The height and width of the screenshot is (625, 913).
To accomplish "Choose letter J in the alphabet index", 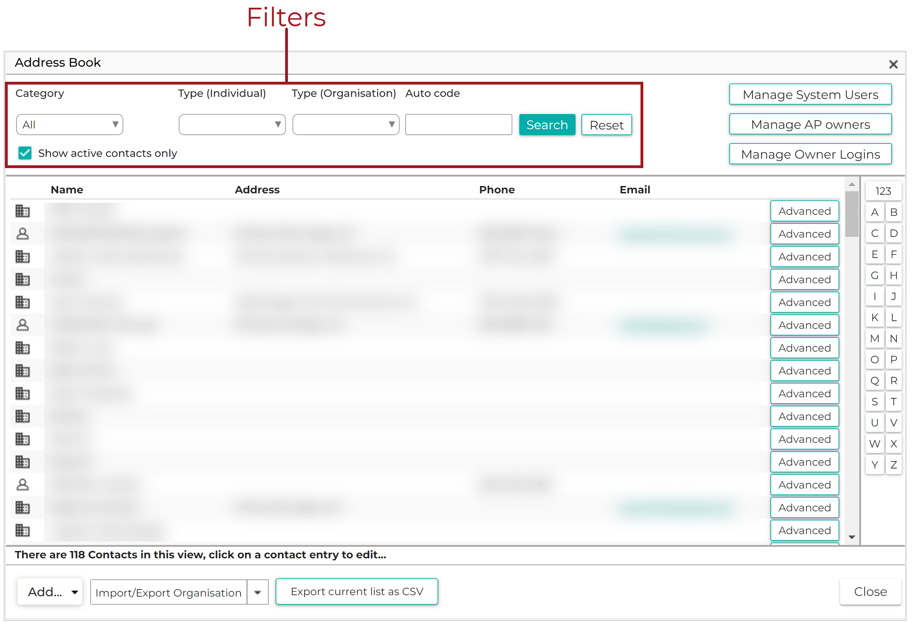I will point(893,297).
